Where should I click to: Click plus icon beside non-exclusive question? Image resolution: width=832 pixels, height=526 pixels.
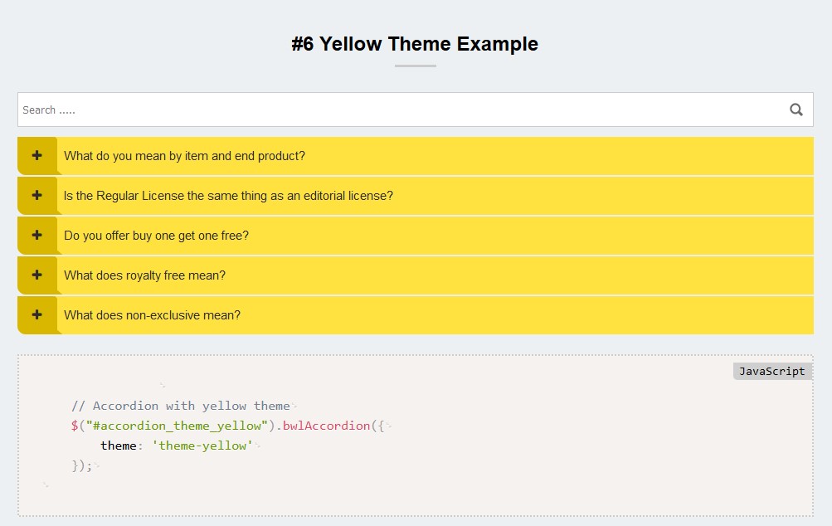pos(36,314)
